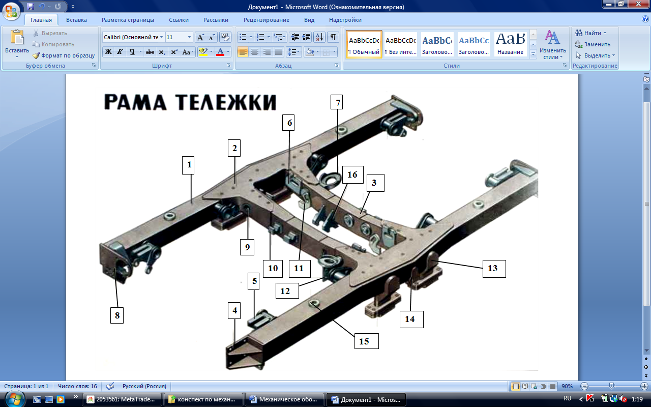Click the Grow Font icon

(x=201, y=37)
